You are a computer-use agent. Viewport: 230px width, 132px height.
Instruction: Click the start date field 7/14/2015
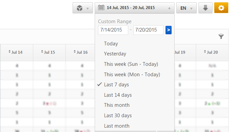113,30
